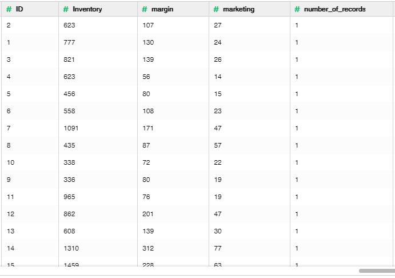The image size is (395, 278).
Task: Click the ID cell containing 12
Action: pyautogui.click(x=10, y=214)
